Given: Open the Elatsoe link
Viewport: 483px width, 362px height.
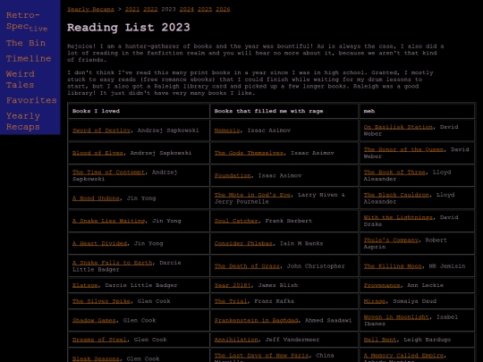Looking at the screenshot, I should tap(85, 285).
